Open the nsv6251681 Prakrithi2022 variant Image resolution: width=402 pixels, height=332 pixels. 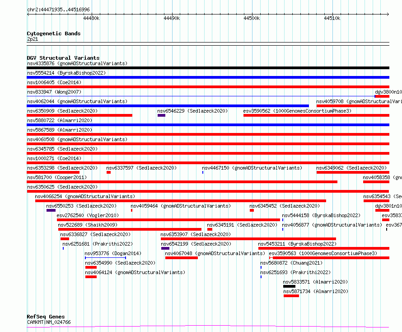coord(98,244)
